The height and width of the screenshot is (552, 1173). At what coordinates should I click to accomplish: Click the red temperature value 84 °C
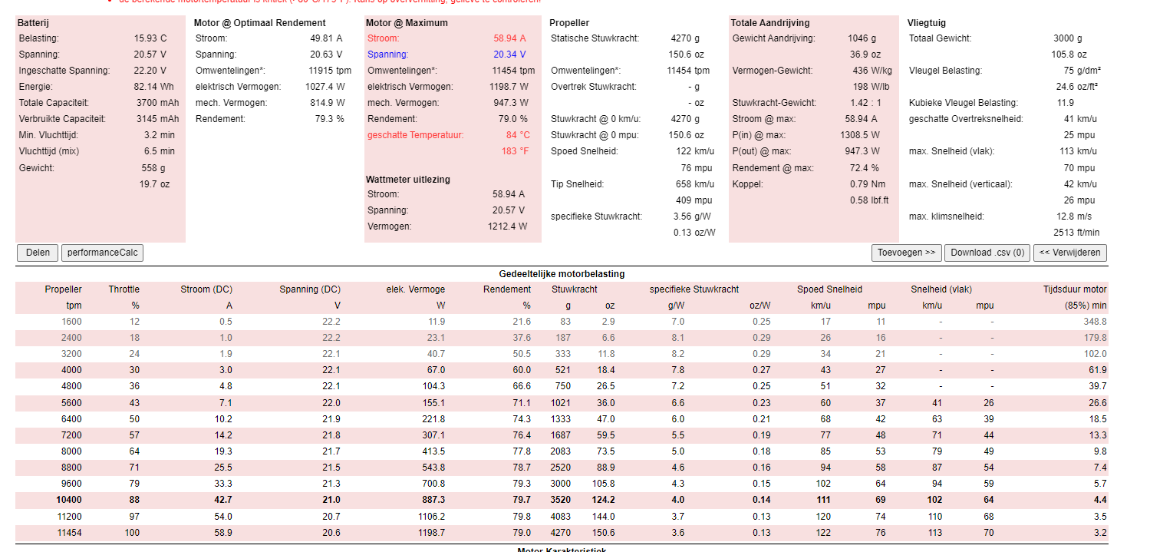click(x=517, y=135)
